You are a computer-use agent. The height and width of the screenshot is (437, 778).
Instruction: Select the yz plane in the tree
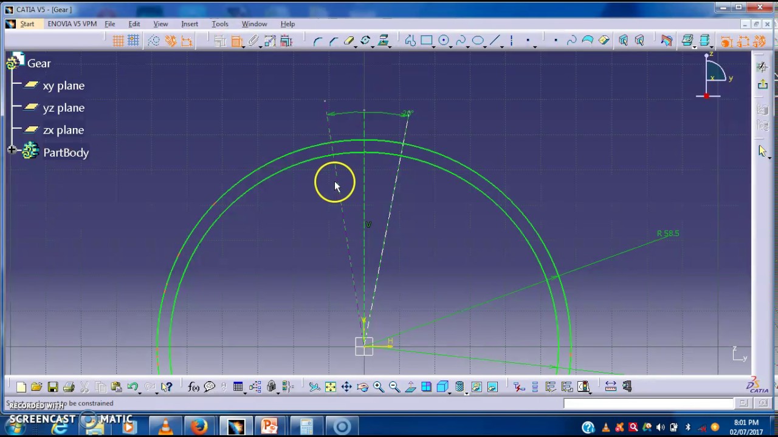click(63, 108)
